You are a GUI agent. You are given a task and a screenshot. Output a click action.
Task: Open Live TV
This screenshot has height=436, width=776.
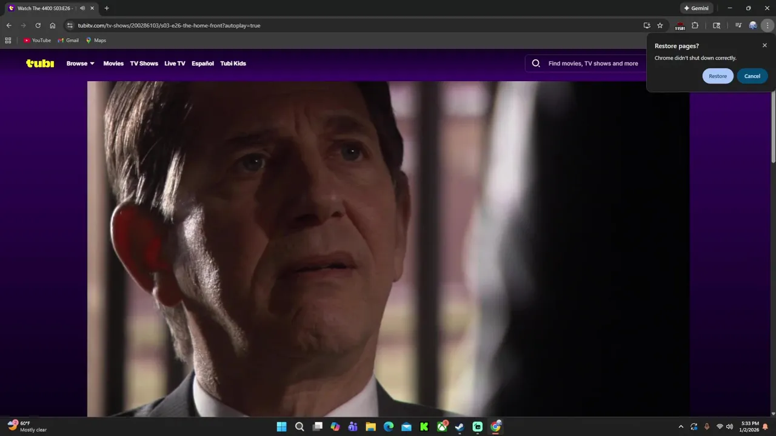pyautogui.click(x=175, y=63)
